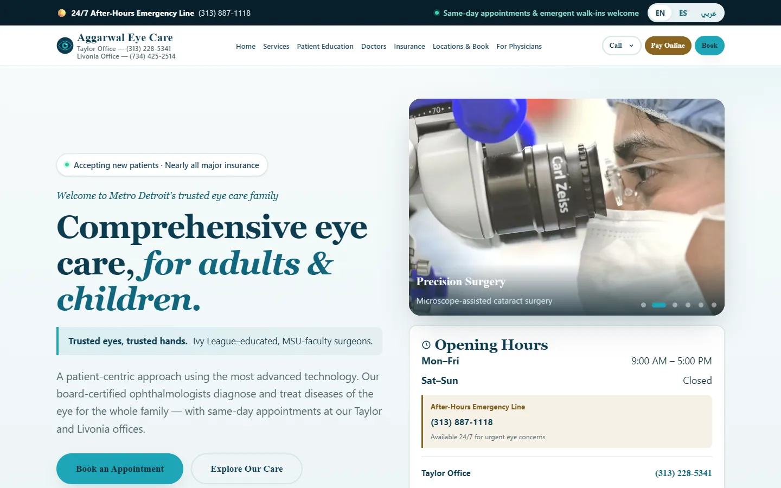The image size is (781, 488).
Task: Click the Aggarwal Eye Care title
Action: [125, 37]
